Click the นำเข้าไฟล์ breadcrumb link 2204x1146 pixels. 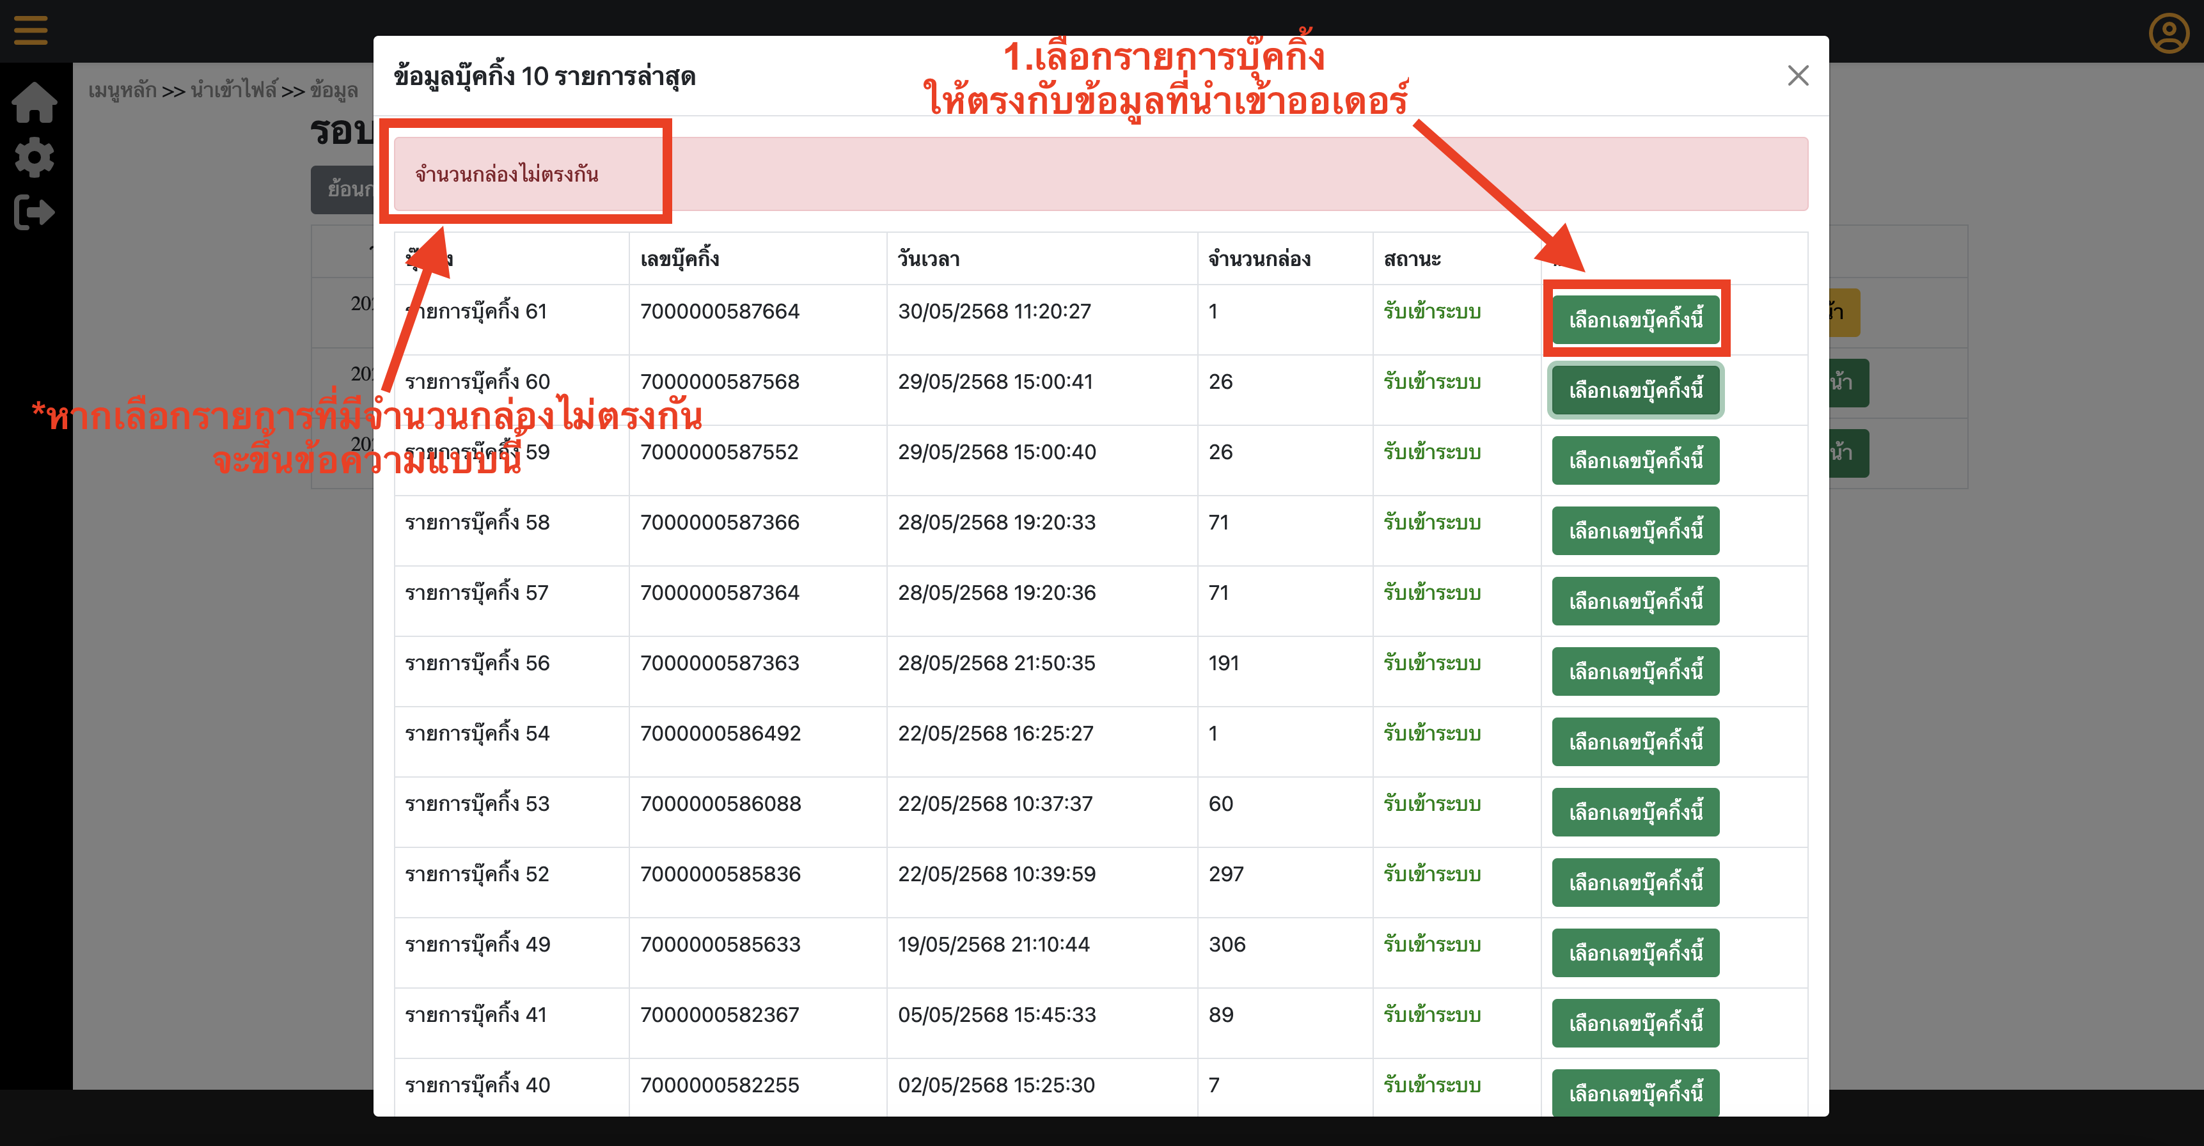tap(233, 91)
